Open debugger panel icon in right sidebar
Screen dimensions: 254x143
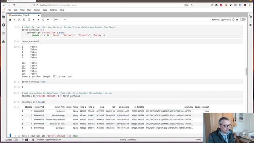click(x=250, y=25)
